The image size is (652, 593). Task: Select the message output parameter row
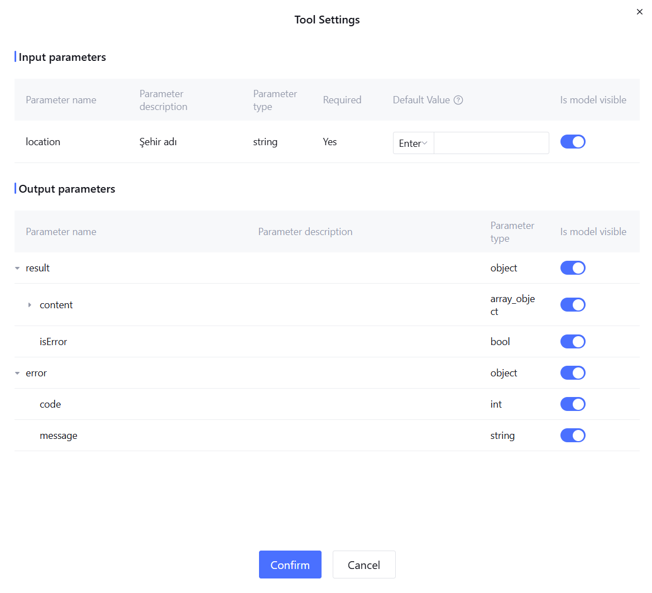(327, 436)
